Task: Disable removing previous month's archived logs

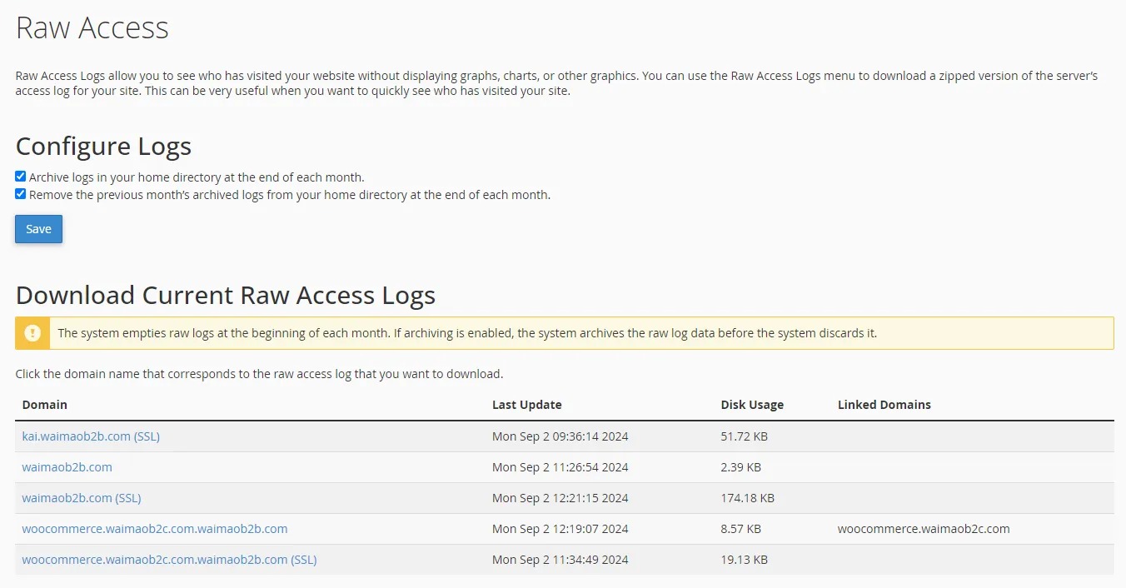Action: [x=20, y=193]
